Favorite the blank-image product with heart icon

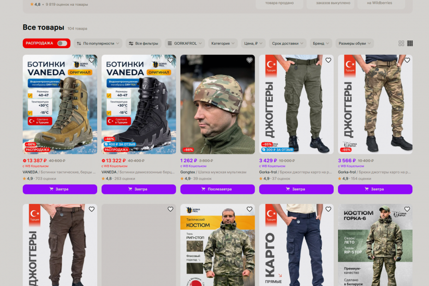click(x=171, y=209)
